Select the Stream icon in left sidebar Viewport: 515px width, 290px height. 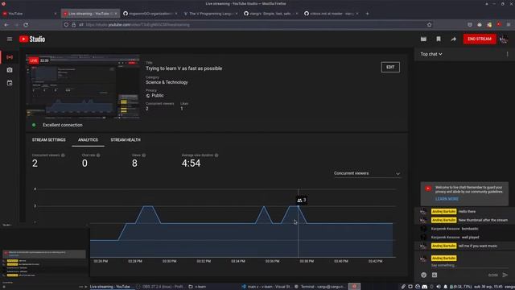(x=10, y=57)
